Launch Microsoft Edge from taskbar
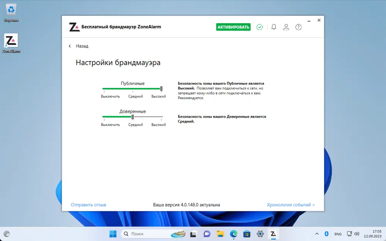This screenshot has width=386, height=241. pyautogui.click(x=234, y=234)
